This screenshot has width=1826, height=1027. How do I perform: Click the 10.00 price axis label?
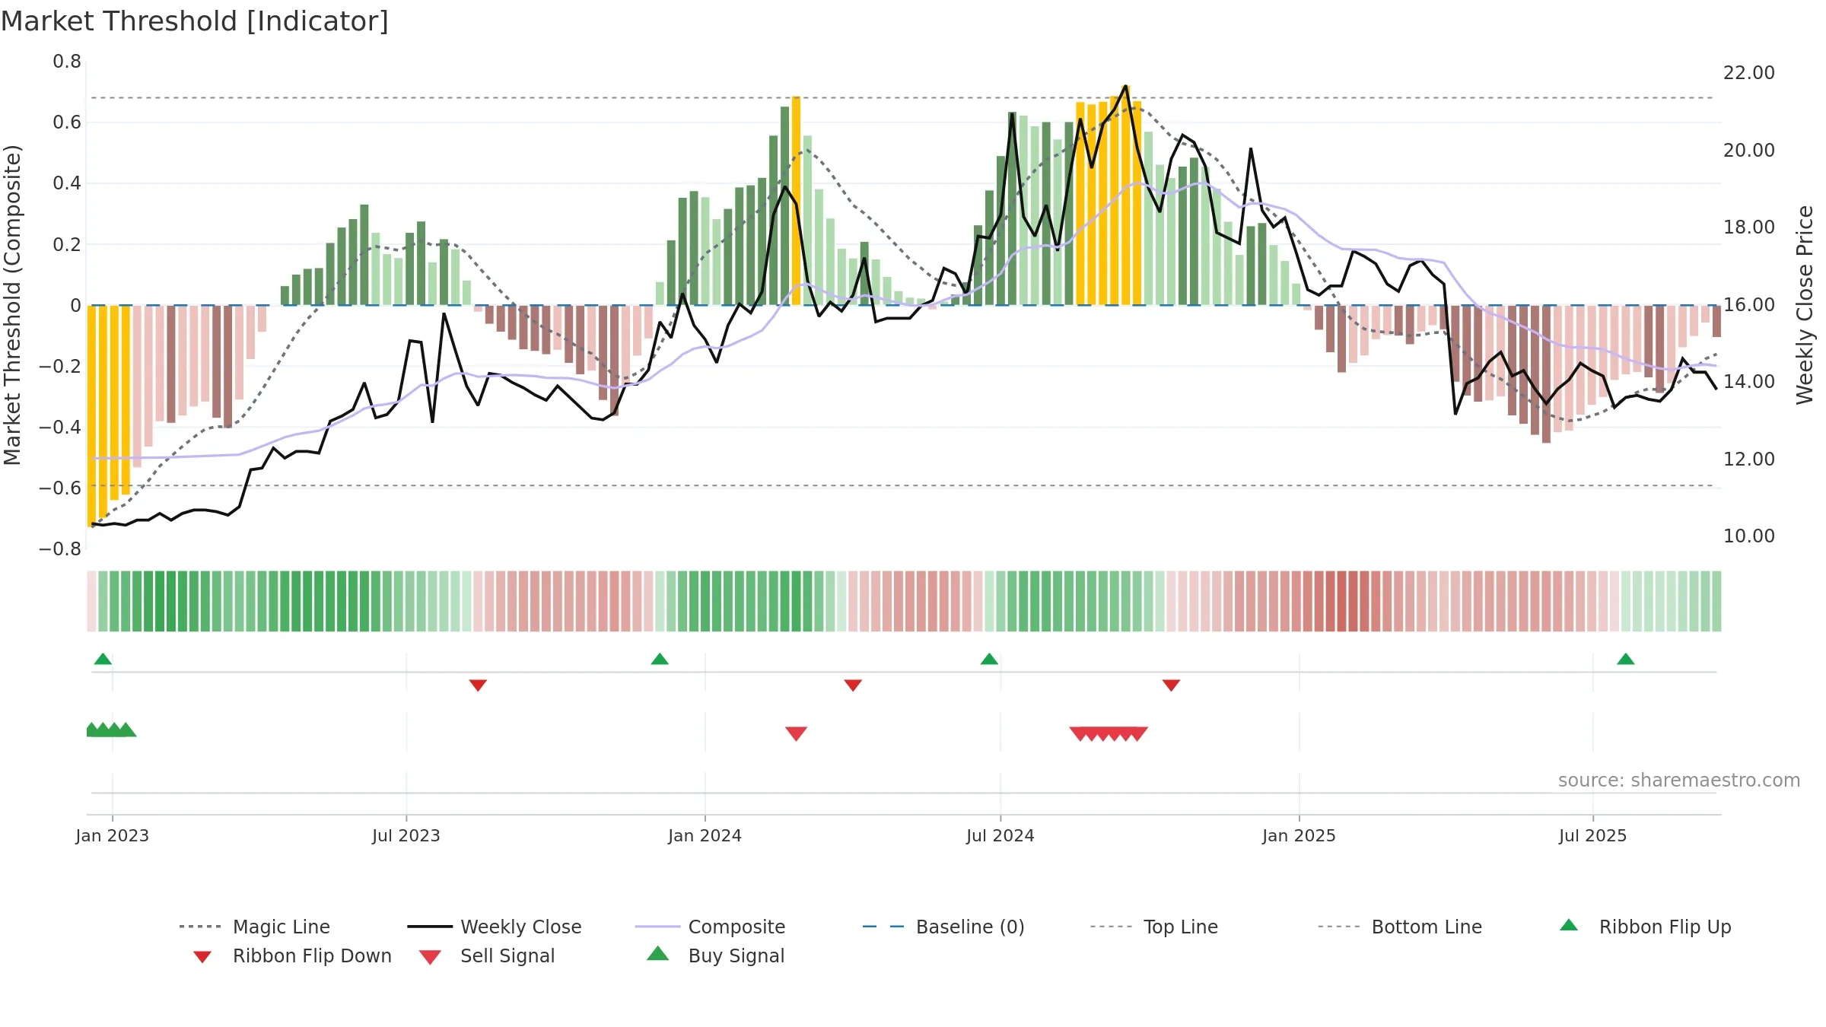(1748, 536)
